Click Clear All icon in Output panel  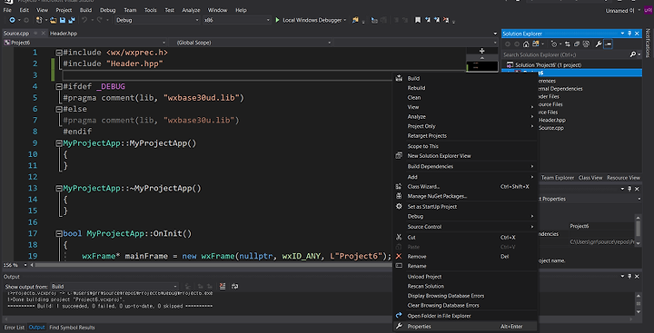tap(223, 287)
